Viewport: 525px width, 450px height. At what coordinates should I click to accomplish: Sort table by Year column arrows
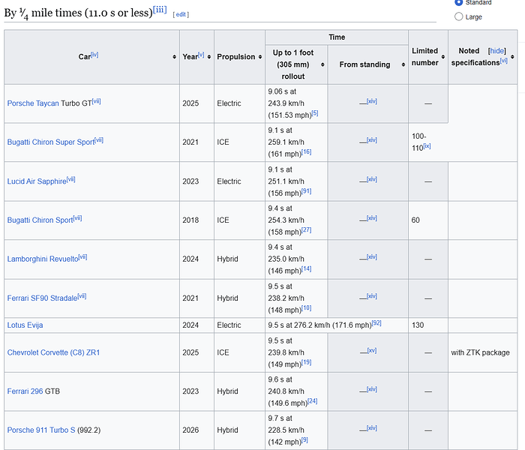(209, 57)
